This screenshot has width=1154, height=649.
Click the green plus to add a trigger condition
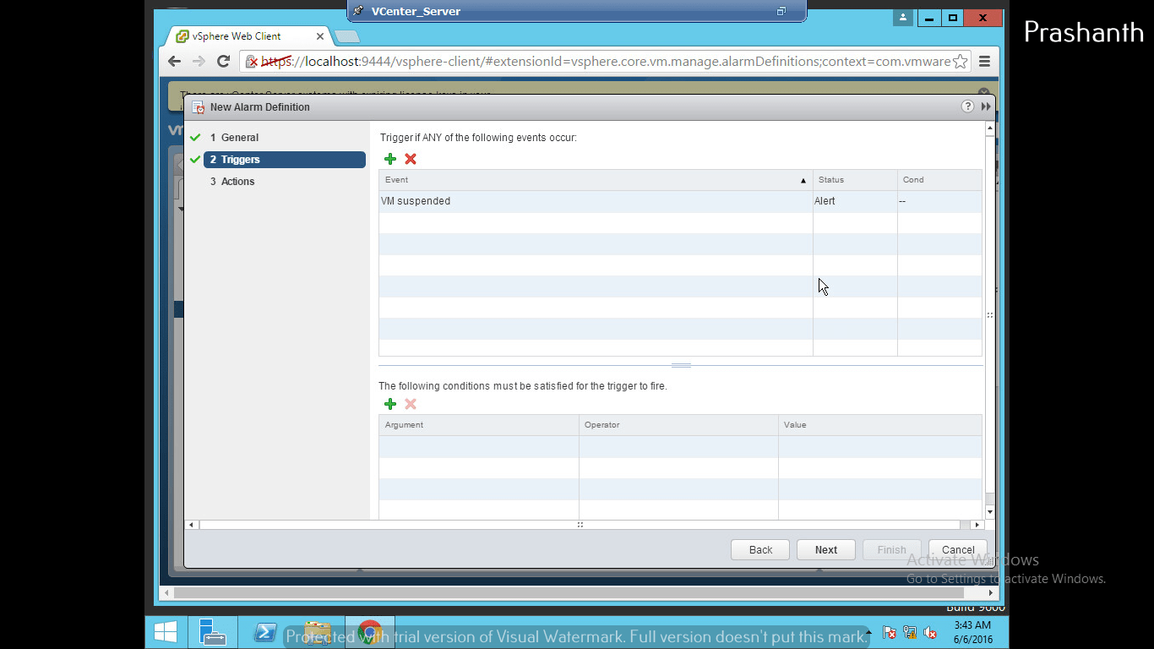pyautogui.click(x=389, y=404)
